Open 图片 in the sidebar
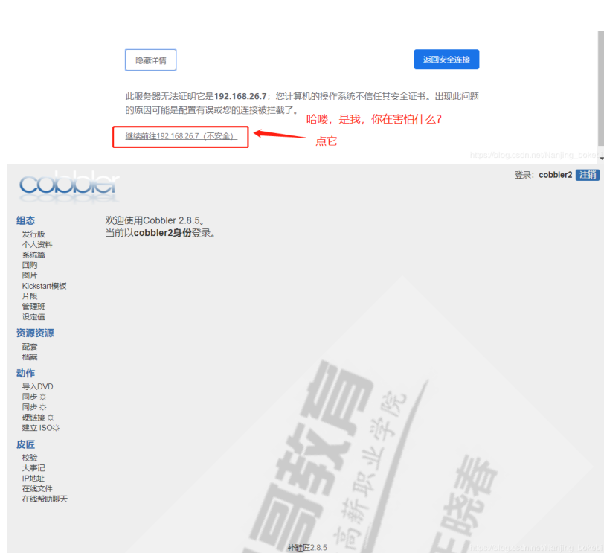 30,275
